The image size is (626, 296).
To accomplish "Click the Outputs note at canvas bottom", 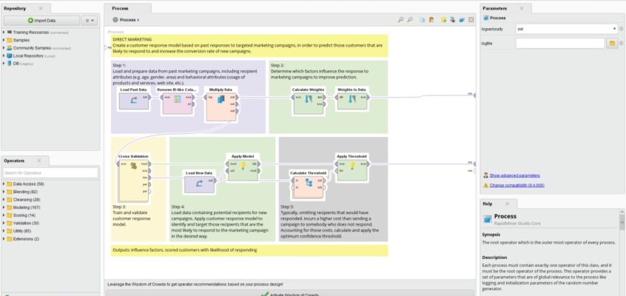I will [x=249, y=250].
